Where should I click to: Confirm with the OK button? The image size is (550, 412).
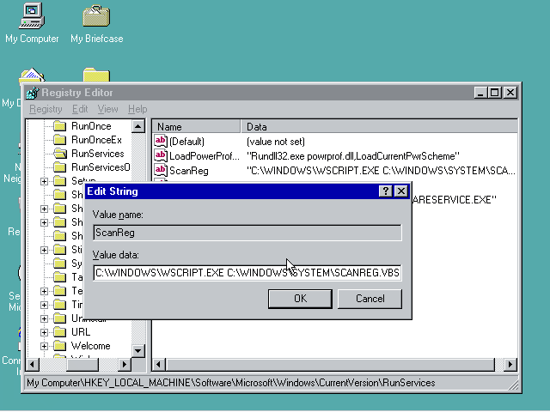[300, 299]
